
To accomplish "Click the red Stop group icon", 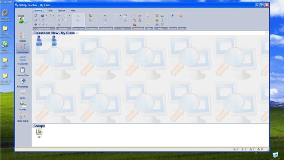I will 181,16.
